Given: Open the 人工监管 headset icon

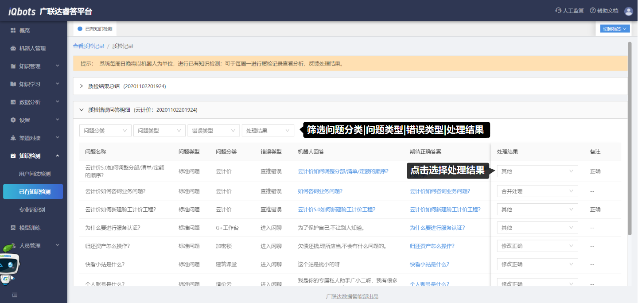Looking at the screenshot, I should pos(558,11).
